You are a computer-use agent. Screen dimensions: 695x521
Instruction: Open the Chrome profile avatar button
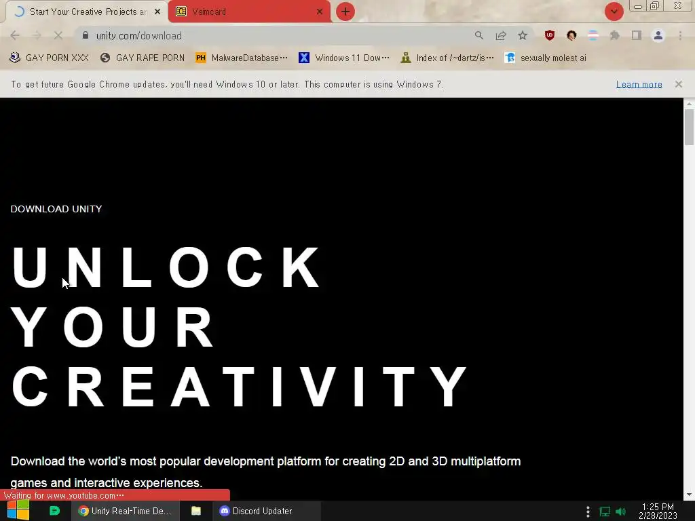click(658, 35)
